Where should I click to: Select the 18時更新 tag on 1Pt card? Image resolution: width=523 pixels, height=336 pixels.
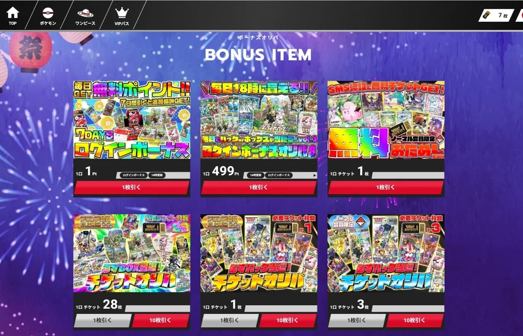tap(157, 175)
